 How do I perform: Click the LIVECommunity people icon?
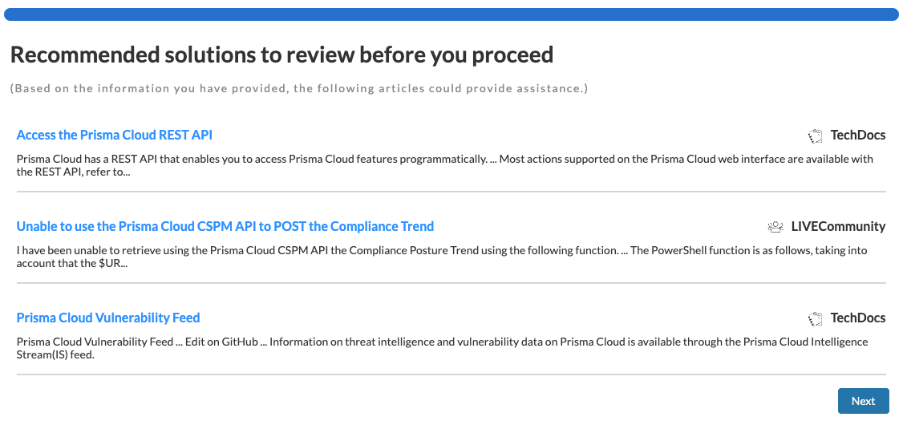[x=775, y=227]
